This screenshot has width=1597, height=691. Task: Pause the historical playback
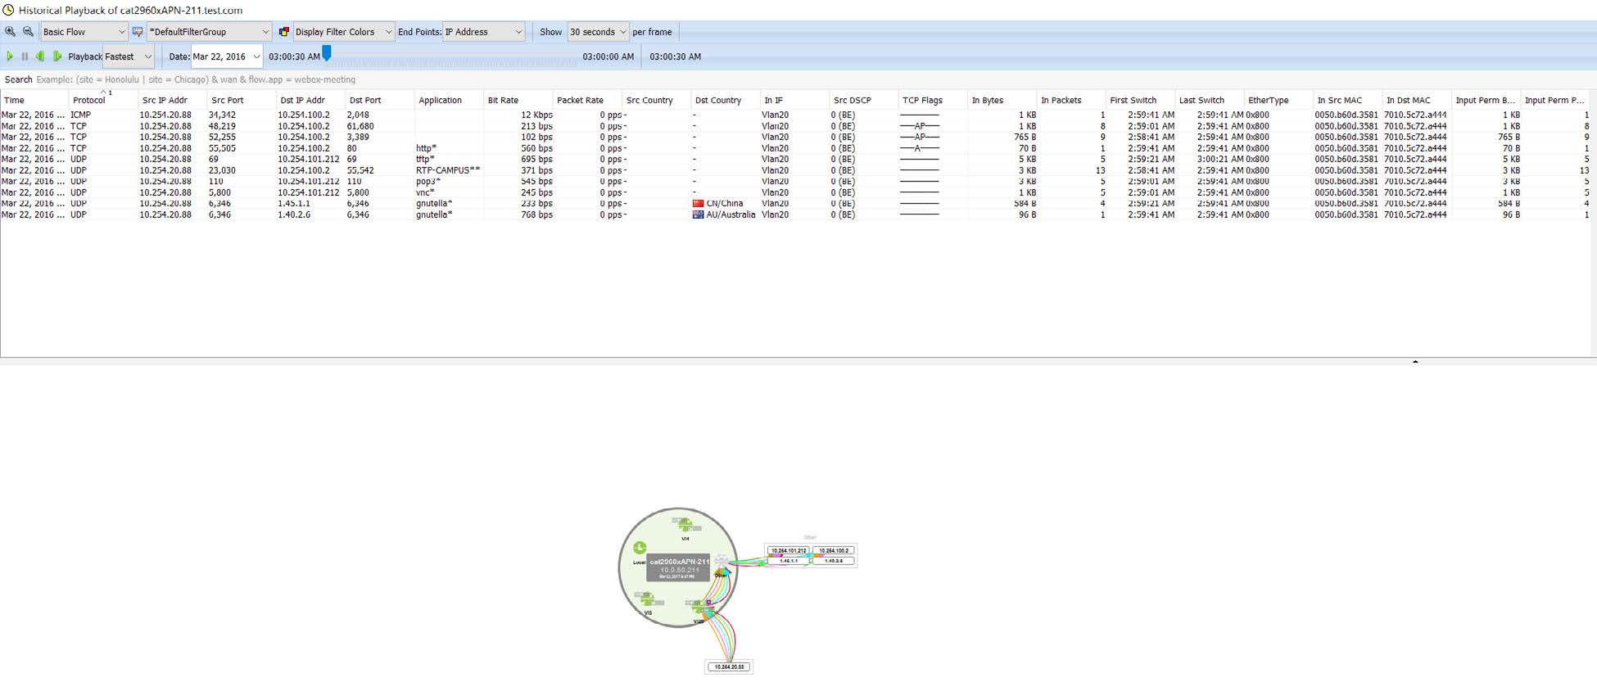pos(25,56)
